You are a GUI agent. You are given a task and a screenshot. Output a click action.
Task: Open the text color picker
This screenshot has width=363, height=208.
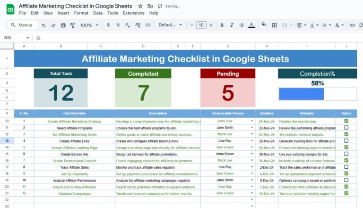point(251,25)
